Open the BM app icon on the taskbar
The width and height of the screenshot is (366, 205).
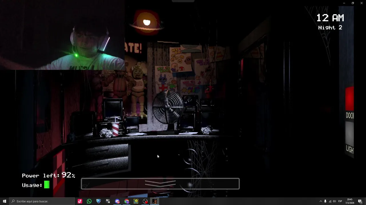pyautogui.click(x=108, y=201)
